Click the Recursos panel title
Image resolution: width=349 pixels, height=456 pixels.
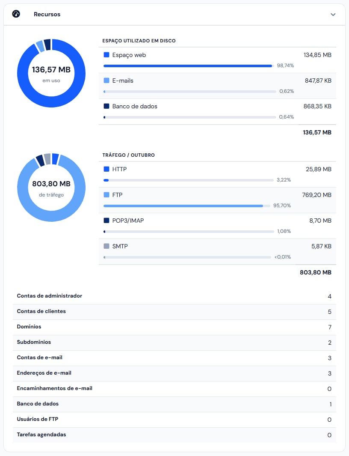point(47,14)
